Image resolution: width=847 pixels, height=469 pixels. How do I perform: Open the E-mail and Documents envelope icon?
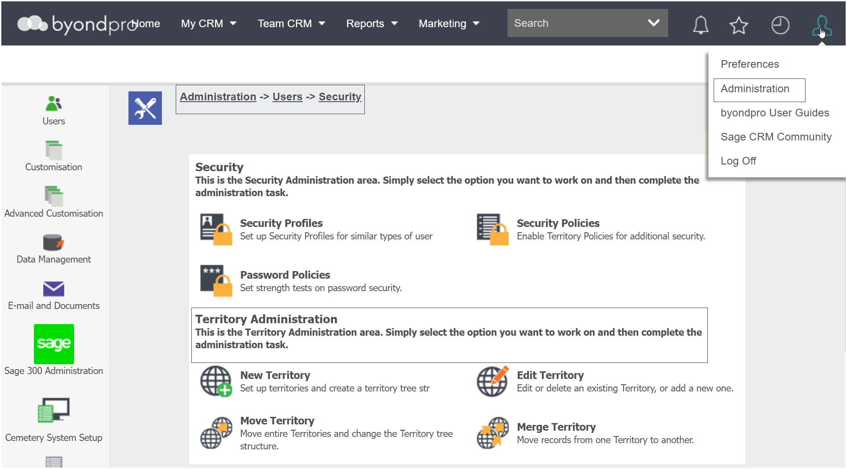pos(54,289)
